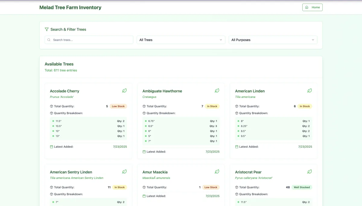This screenshot has height=206, width=362.
Task: Select the 8.25" row in American Linden breakdown
Action: click(x=274, y=126)
